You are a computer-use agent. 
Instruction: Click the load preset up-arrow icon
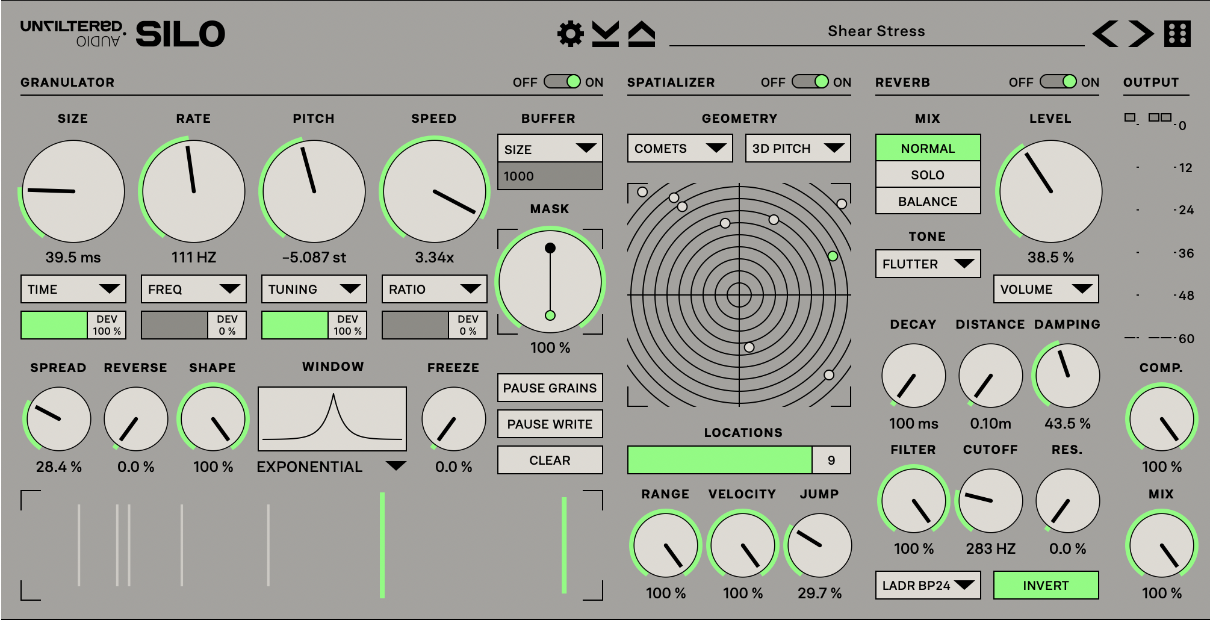[x=642, y=34]
